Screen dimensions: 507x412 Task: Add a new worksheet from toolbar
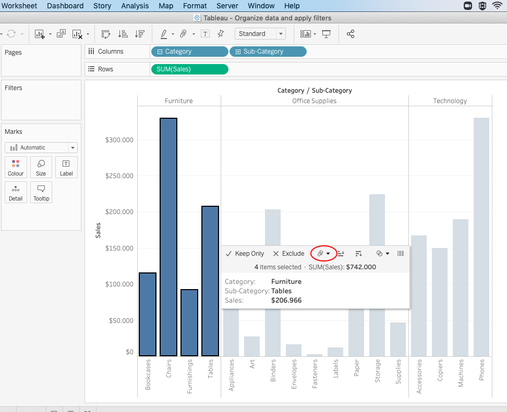(x=40, y=34)
